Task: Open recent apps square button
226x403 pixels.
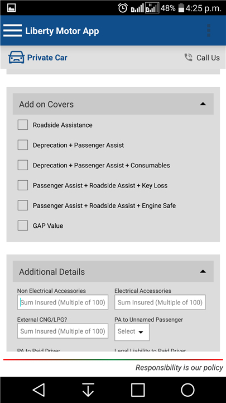Action: [x=138, y=390]
